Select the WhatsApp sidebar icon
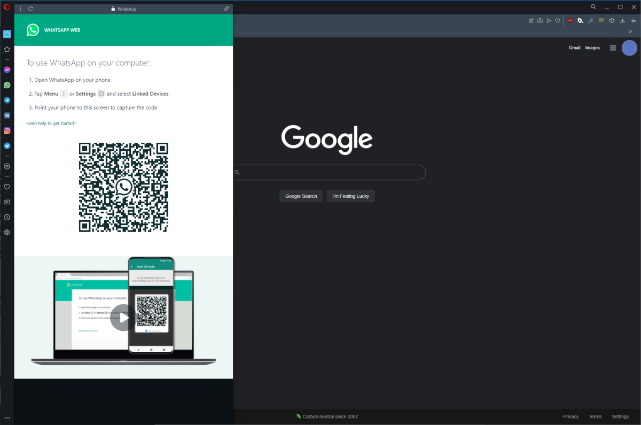This screenshot has height=425, width=641. pyautogui.click(x=7, y=85)
